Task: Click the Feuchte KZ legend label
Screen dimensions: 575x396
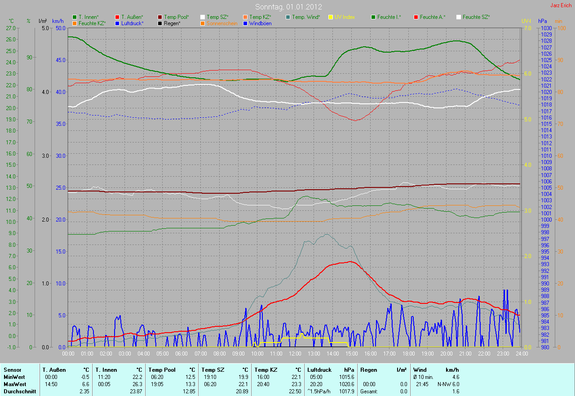Action: [x=92, y=23]
